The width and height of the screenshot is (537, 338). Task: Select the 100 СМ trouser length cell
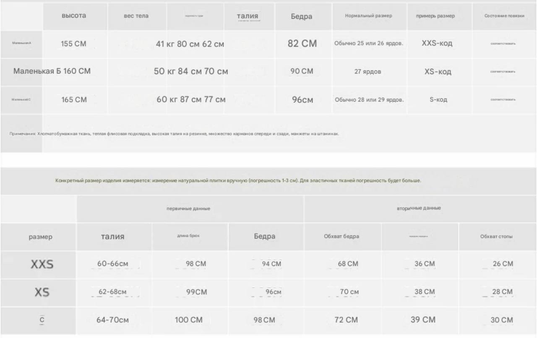pyautogui.click(x=189, y=320)
